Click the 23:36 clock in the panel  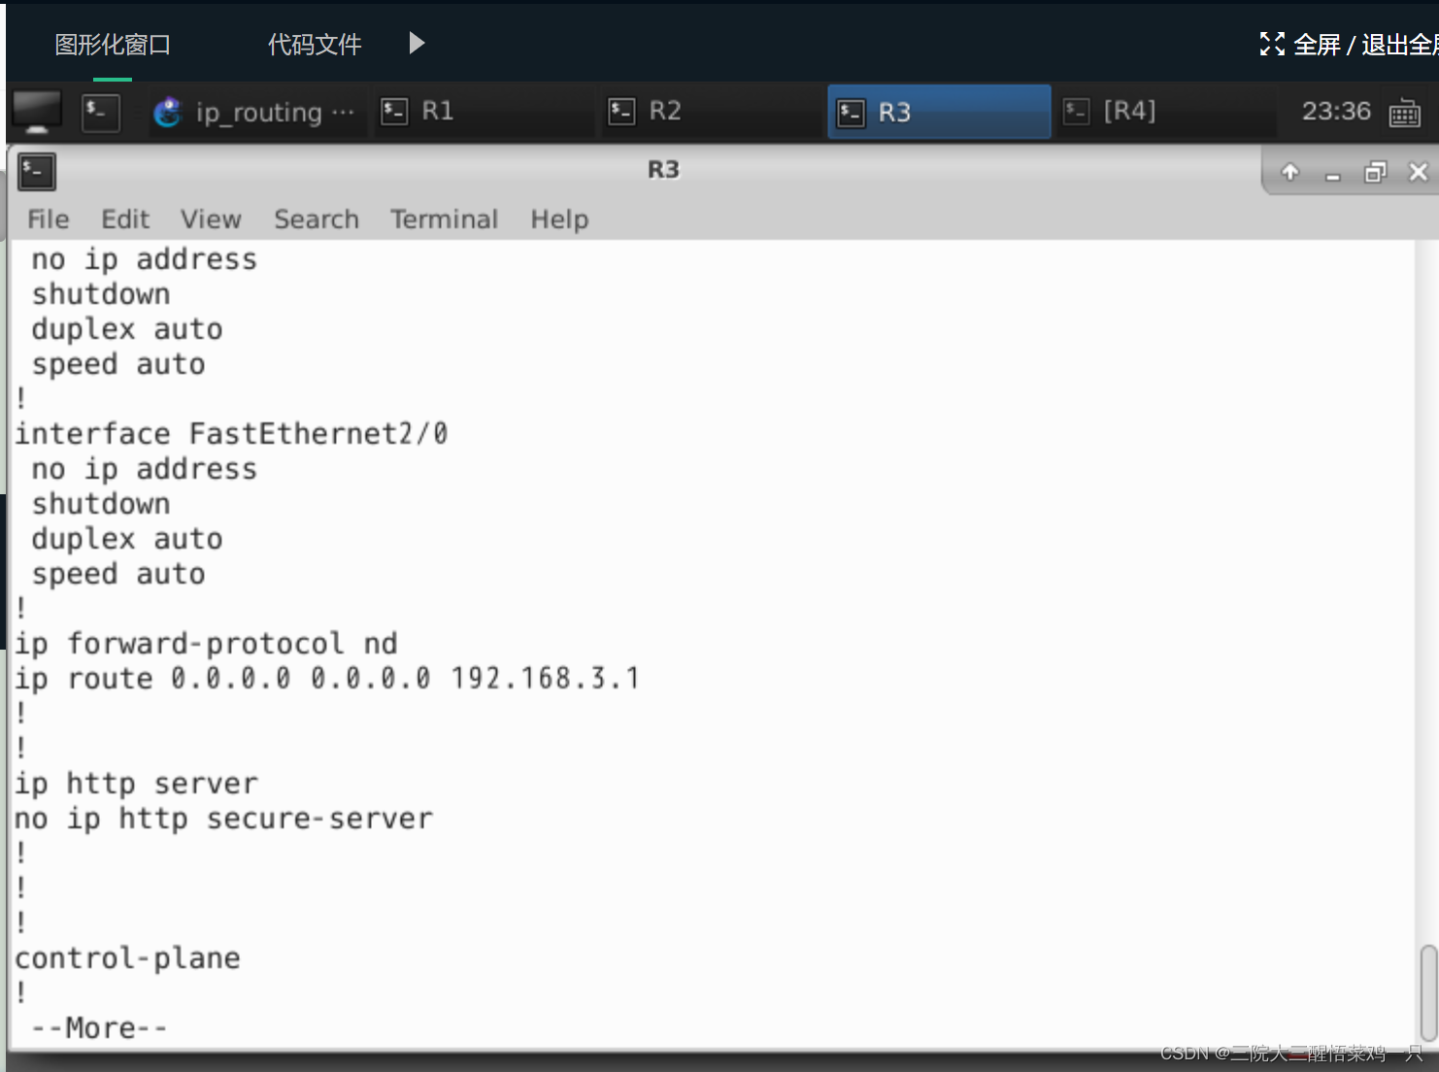point(1336,112)
